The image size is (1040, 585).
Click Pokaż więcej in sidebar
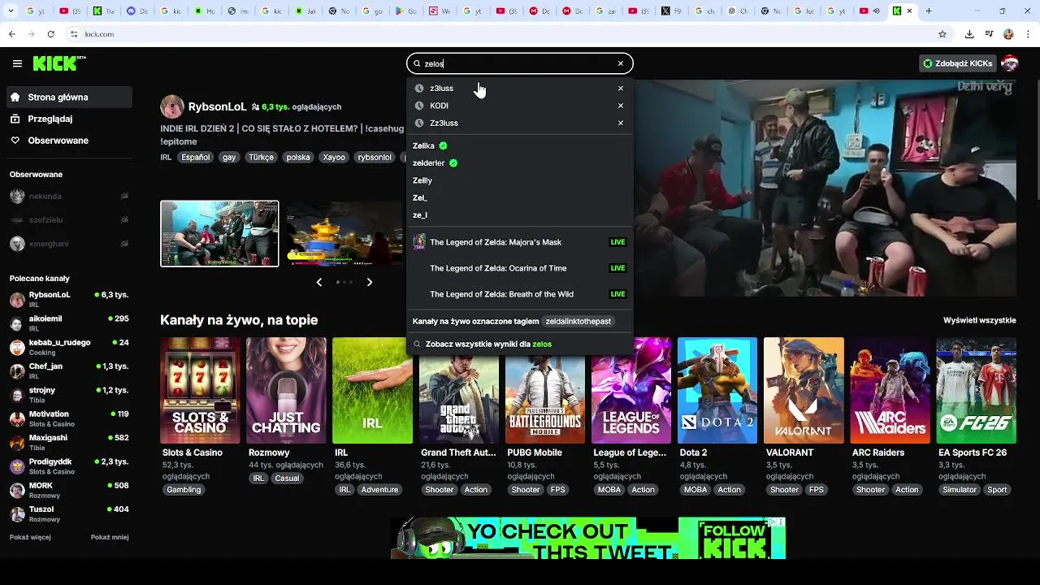(x=30, y=537)
